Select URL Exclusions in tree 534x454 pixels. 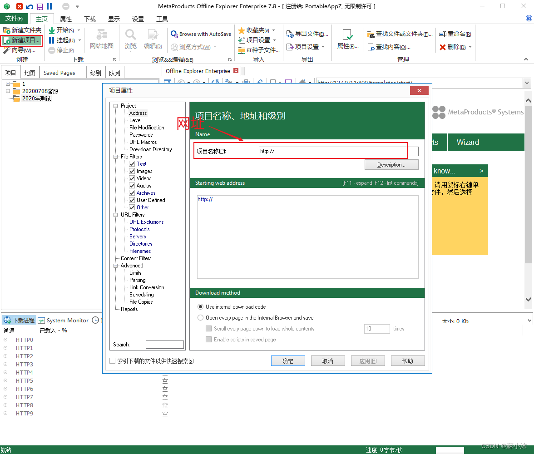pyautogui.click(x=146, y=222)
